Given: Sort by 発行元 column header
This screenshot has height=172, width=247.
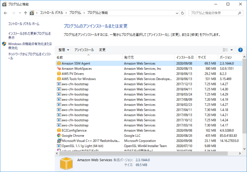Looking at the screenshot, I should (148, 57).
